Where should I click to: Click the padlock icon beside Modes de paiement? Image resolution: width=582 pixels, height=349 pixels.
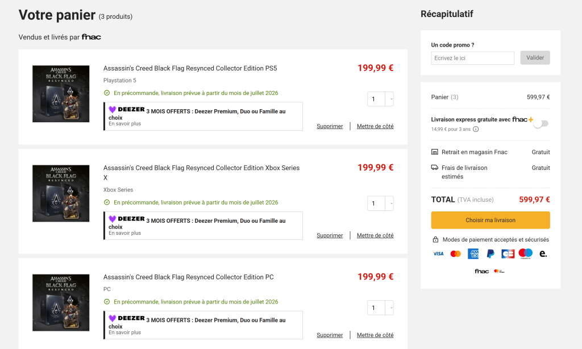pos(435,239)
